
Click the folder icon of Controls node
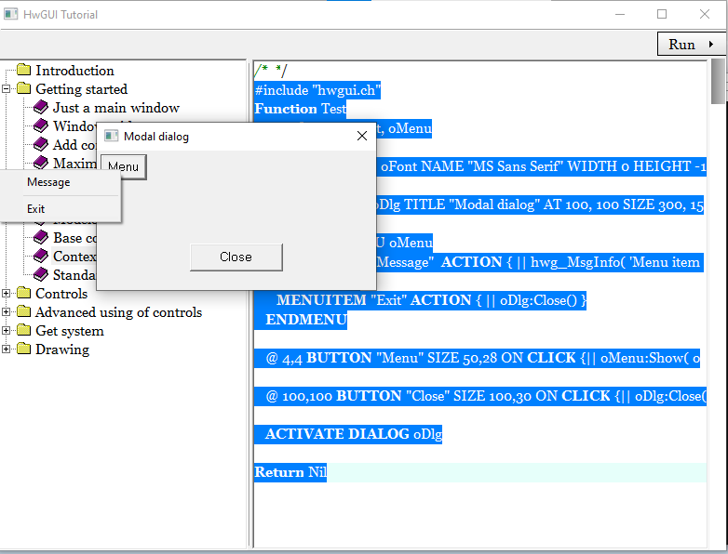(x=23, y=294)
